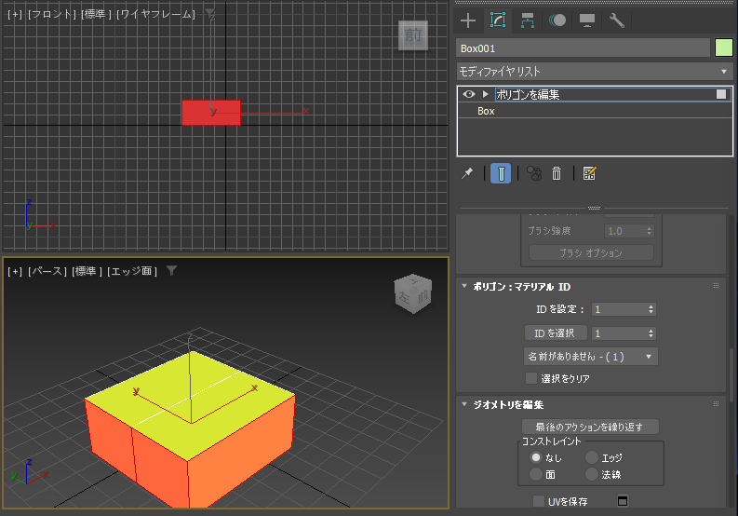Image resolution: width=738 pixels, height=516 pixels.
Task: Select the 法線 constraint radio button
Action: (x=592, y=474)
